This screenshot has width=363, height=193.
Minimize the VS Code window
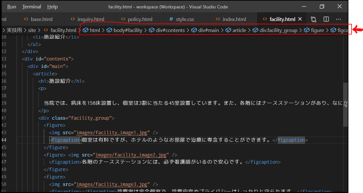(x=304, y=6)
